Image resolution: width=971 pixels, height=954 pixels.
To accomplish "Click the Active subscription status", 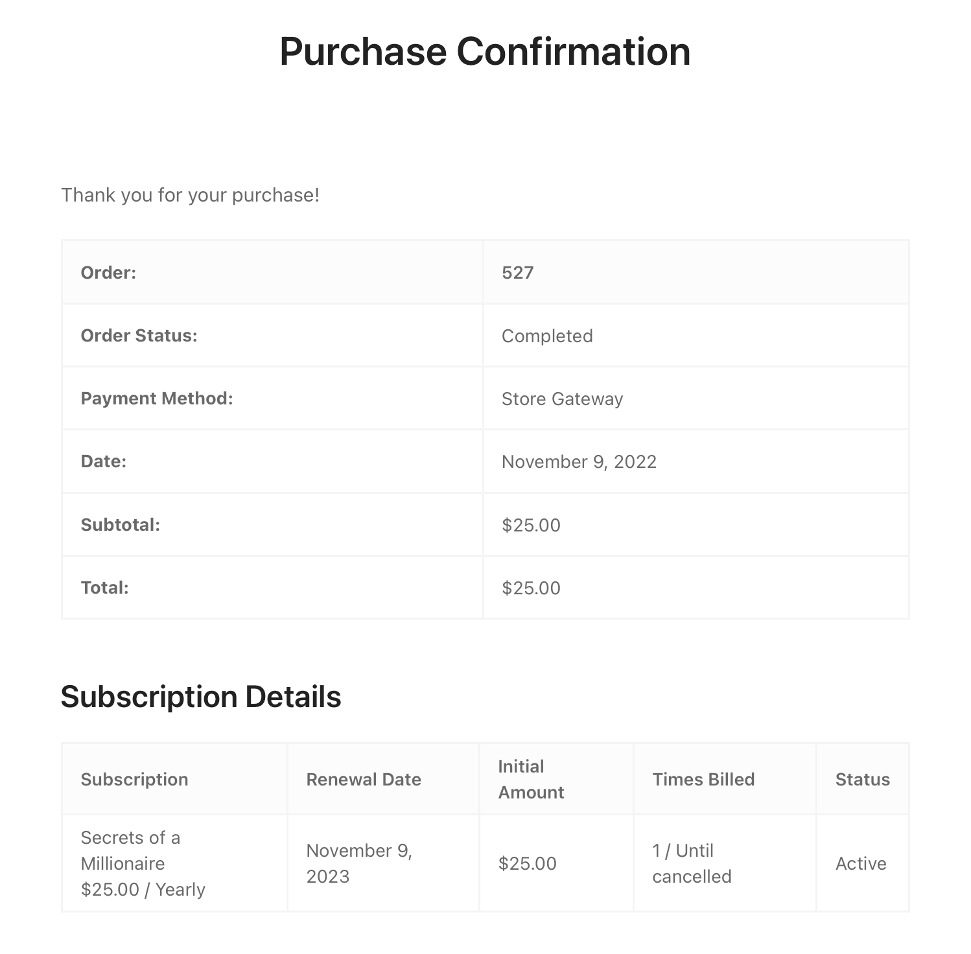I will click(x=861, y=863).
